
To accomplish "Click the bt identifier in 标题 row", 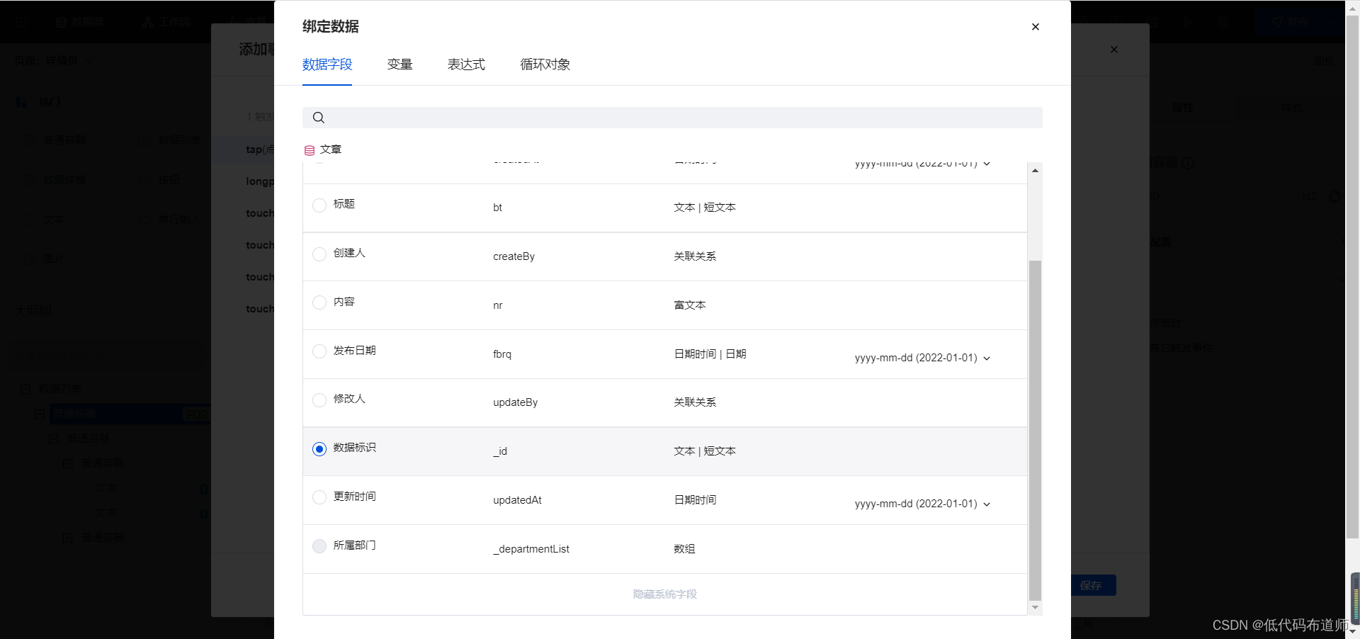I will (497, 208).
